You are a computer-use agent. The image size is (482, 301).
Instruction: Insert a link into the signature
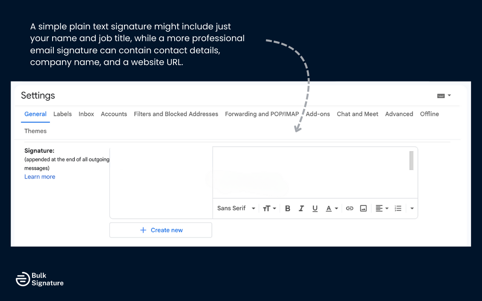pyautogui.click(x=349, y=208)
